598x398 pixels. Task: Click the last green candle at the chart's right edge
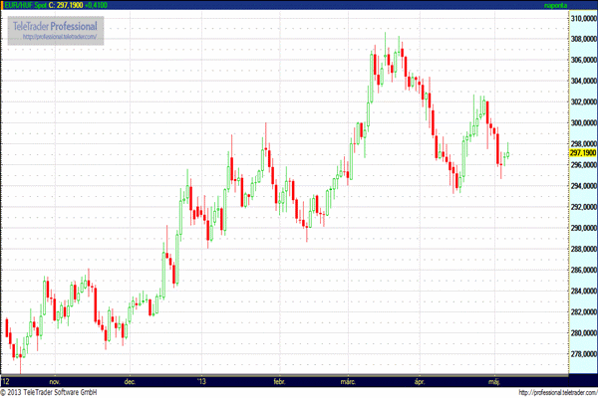(507, 152)
